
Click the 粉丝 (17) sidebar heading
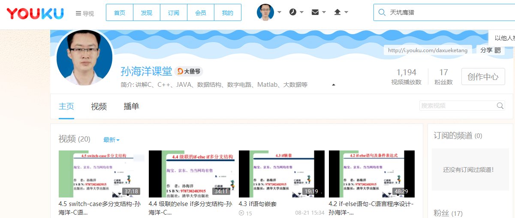tap(448, 213)
